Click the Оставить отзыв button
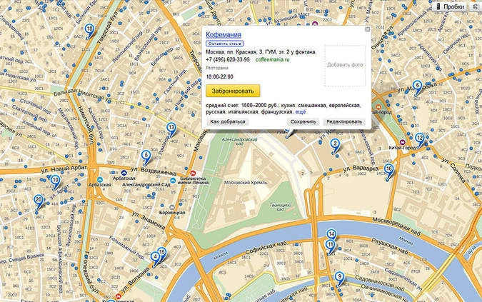The height and width of the screenshot is (302, 482). [225, 44]
